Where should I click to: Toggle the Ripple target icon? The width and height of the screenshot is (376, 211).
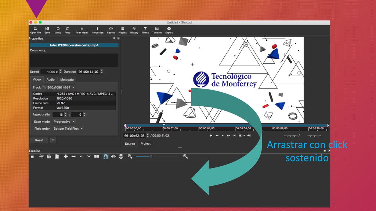(121, 156)
